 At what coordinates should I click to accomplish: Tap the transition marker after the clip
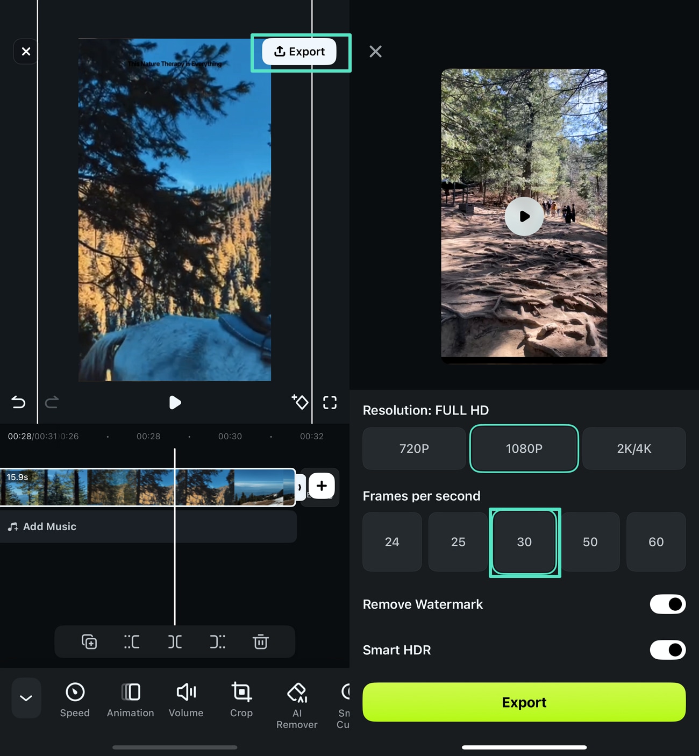tap(300, 487)
